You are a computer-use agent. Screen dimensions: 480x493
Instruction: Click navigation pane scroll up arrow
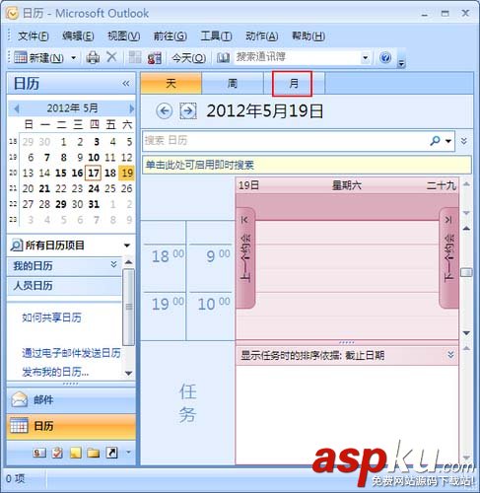pyautogui.click(x=129, y=262)
